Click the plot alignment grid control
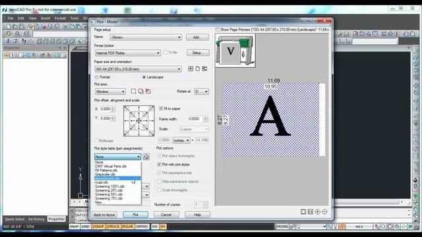This screenshot has width=422, height=237. click(x=139, y=121)
